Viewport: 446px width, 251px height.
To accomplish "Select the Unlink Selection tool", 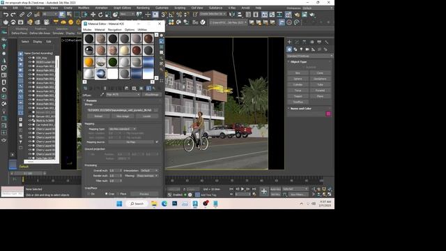I will 29,15.
